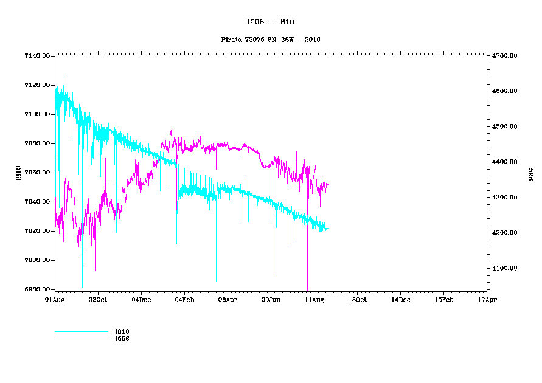The height and width of the screenshot is (383, 542).
Task: Click the rotated I810 left axis title
Action: [18, 173]
